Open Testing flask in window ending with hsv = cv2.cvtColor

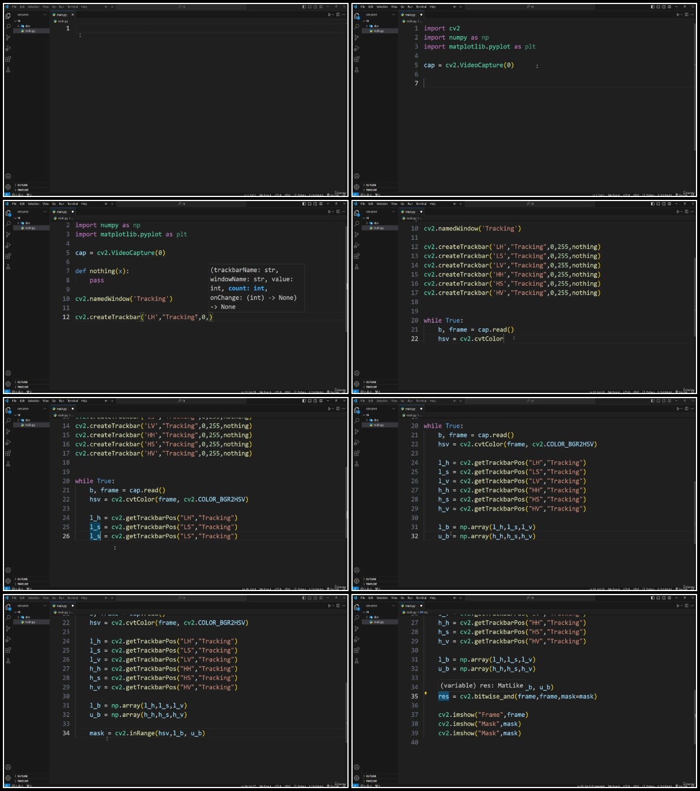(x=357, y=267)
